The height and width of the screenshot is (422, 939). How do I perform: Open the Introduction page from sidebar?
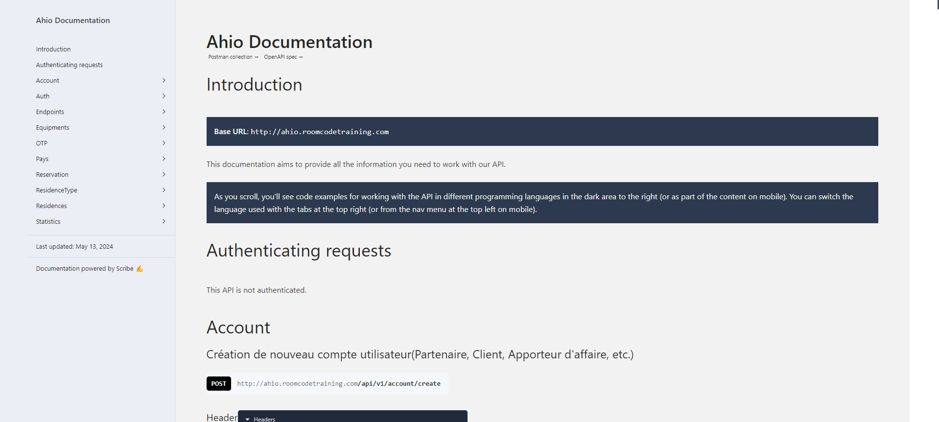click(x=53, y=49)
